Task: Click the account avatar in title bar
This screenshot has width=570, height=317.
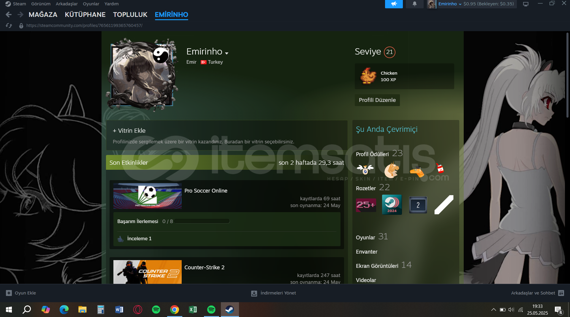Action: 431,4
